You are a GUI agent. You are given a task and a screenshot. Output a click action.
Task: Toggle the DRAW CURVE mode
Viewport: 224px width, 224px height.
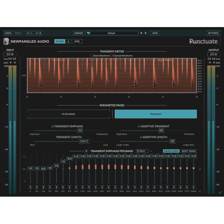click(x=171, y=151)
